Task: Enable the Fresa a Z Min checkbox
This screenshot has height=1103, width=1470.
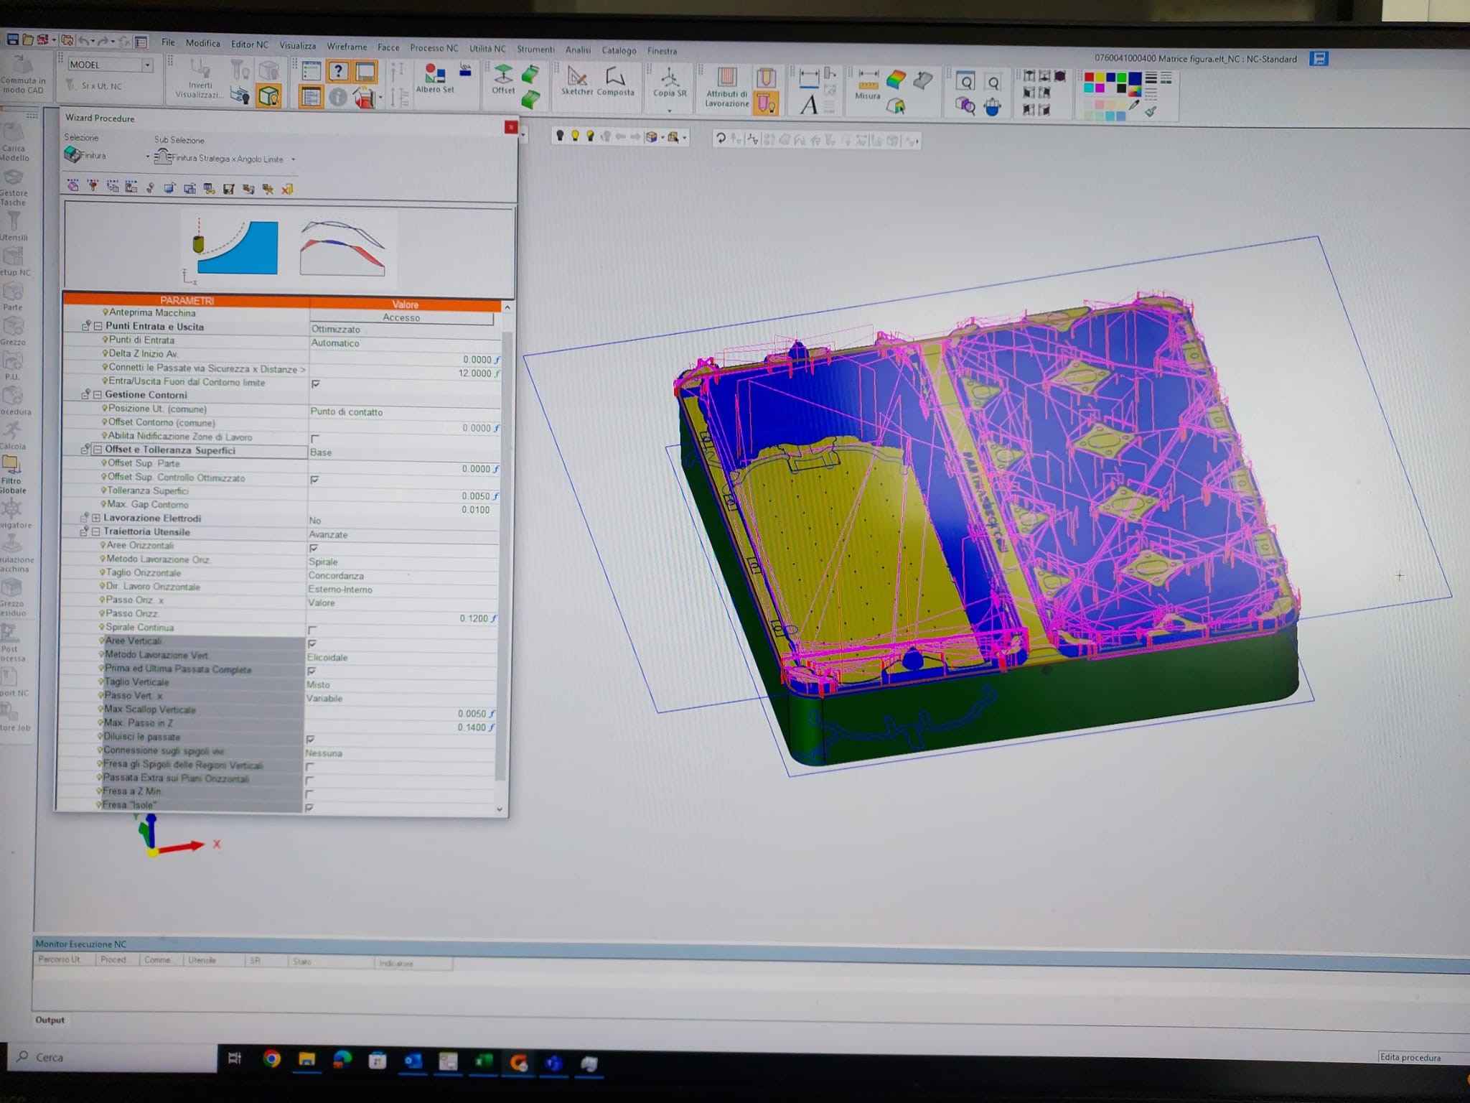Action: pyautogui.click(x=310, y=793)
